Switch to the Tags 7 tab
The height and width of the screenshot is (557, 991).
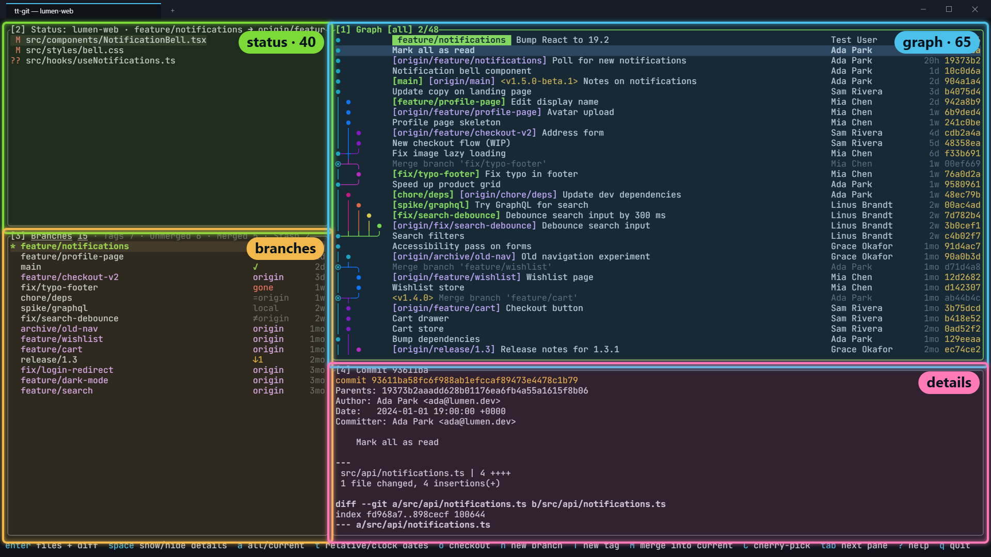coord(119,236)
